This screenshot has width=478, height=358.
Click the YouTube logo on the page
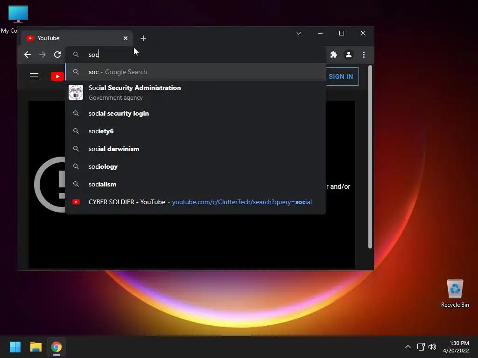tap(57, 76)
